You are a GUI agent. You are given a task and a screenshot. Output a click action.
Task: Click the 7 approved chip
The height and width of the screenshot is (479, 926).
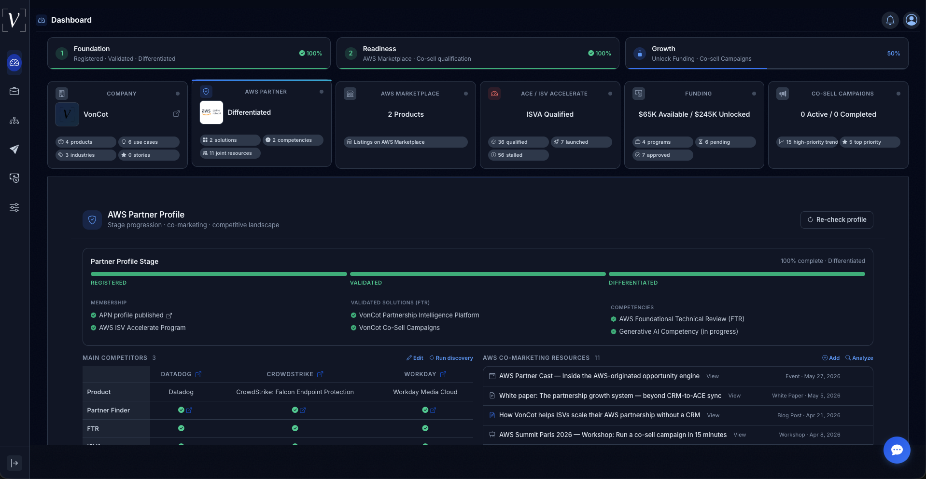(x=662, y=155)
